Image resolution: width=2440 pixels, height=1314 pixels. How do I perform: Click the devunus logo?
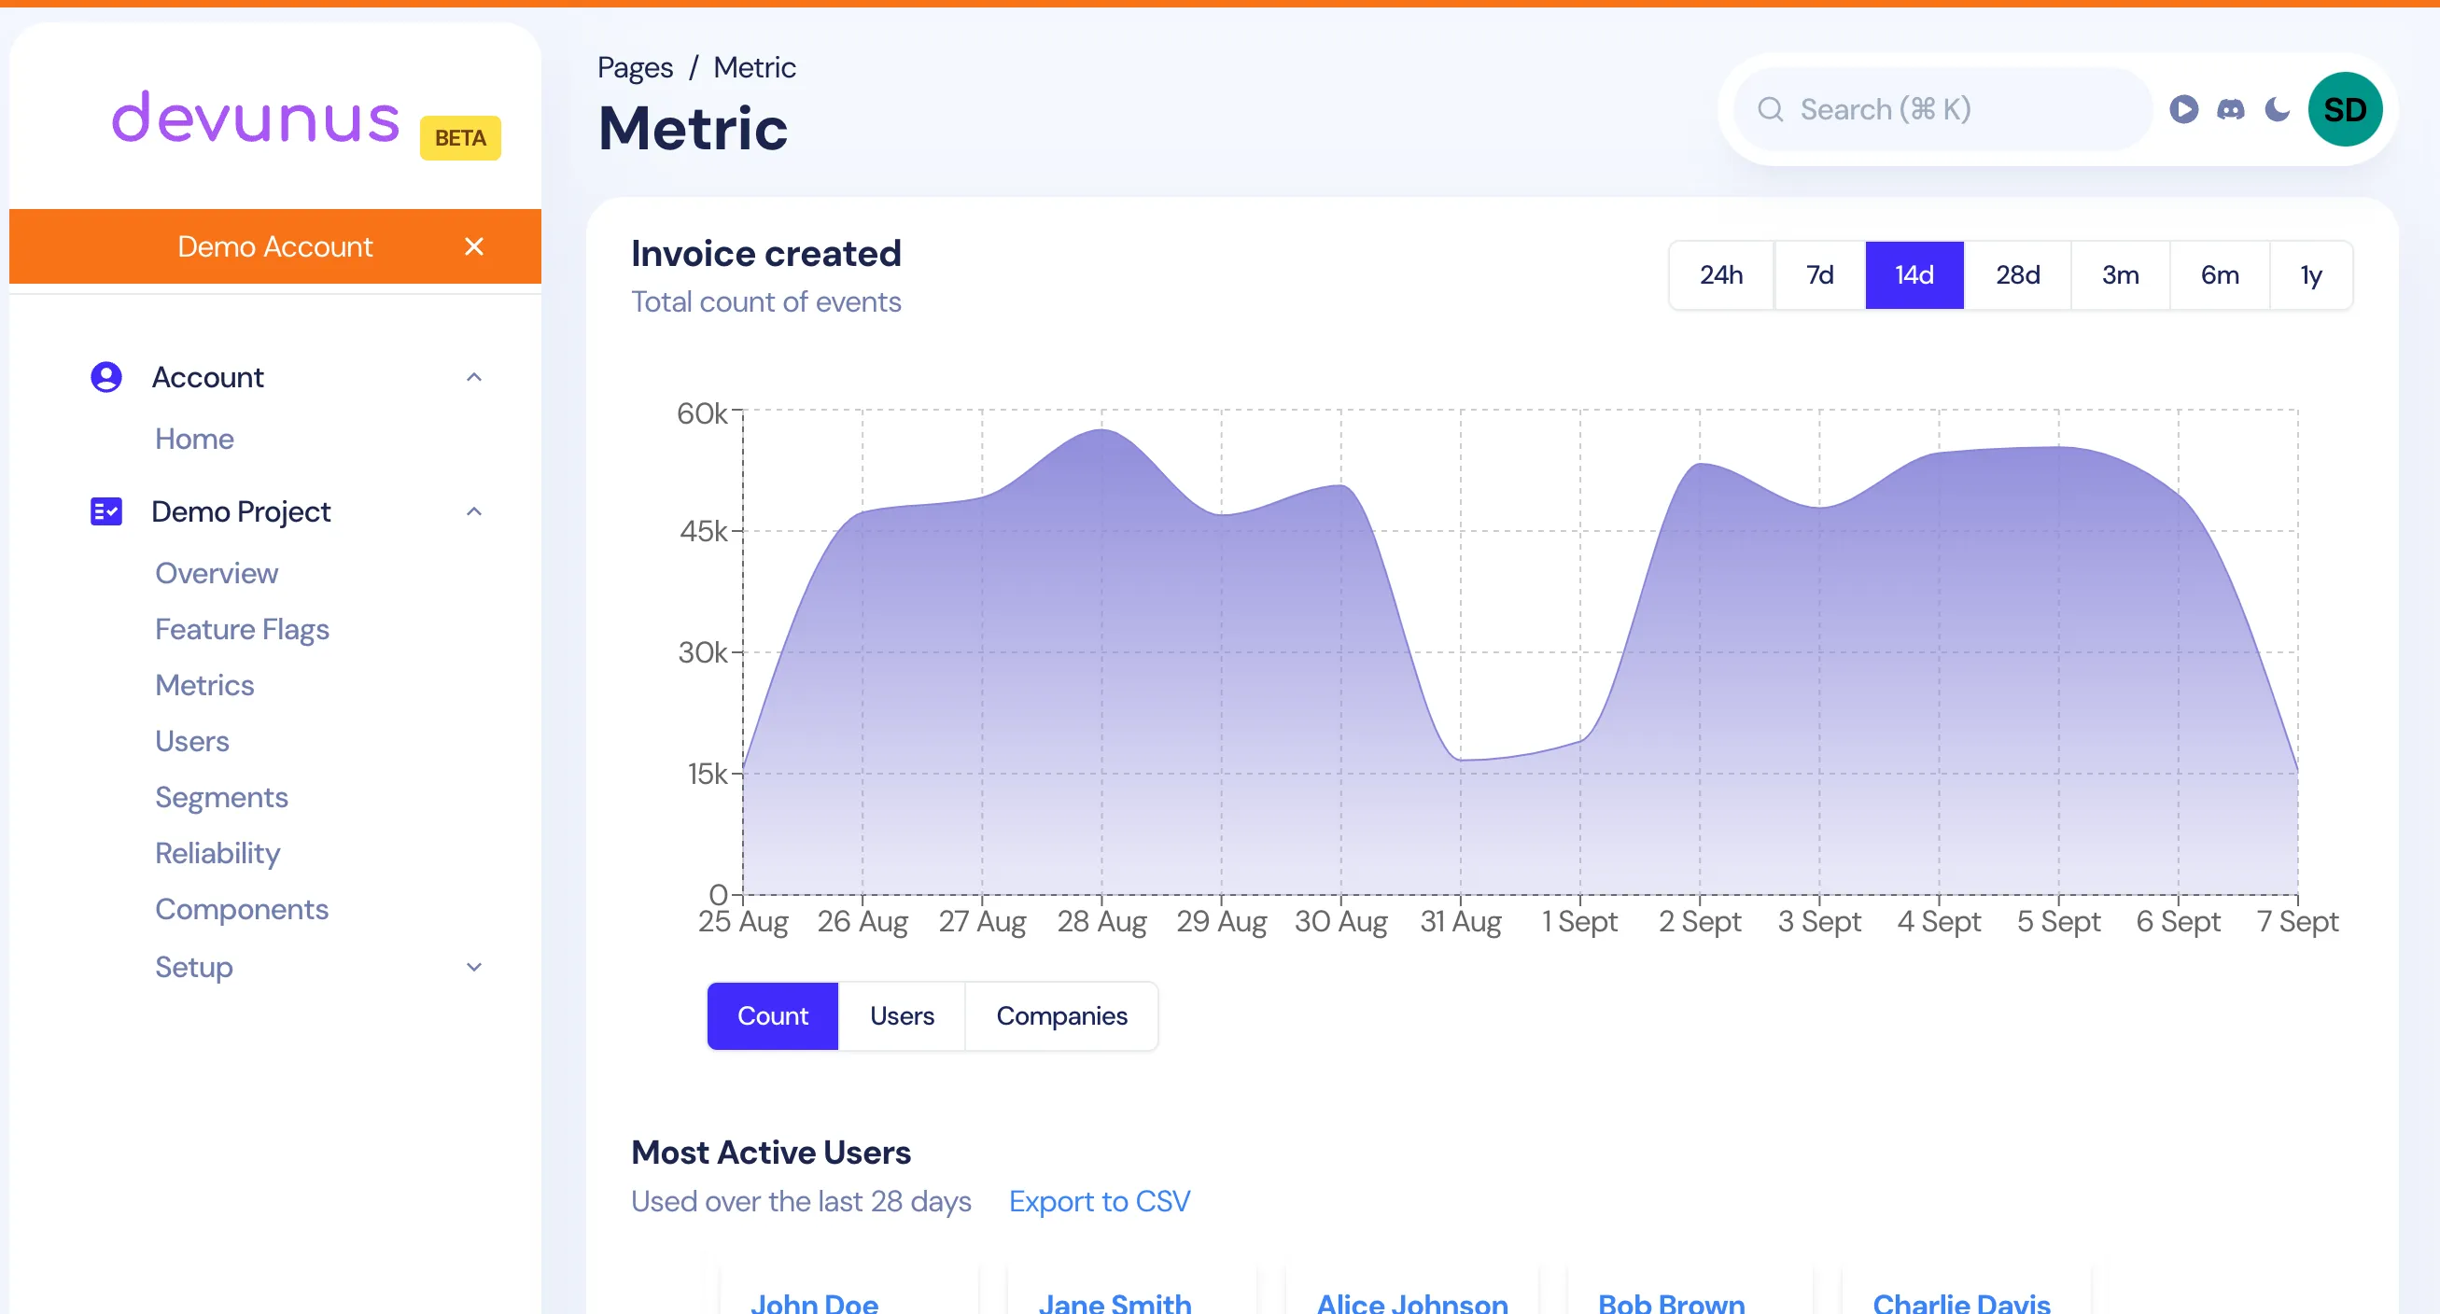tap(255, 118)
